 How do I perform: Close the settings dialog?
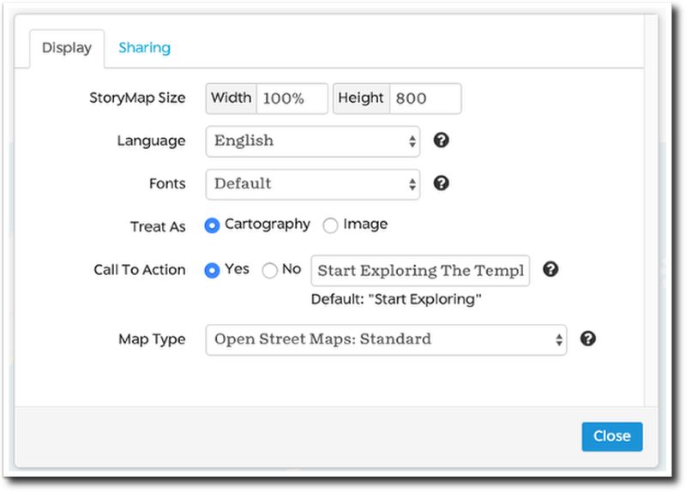(612, 436)
